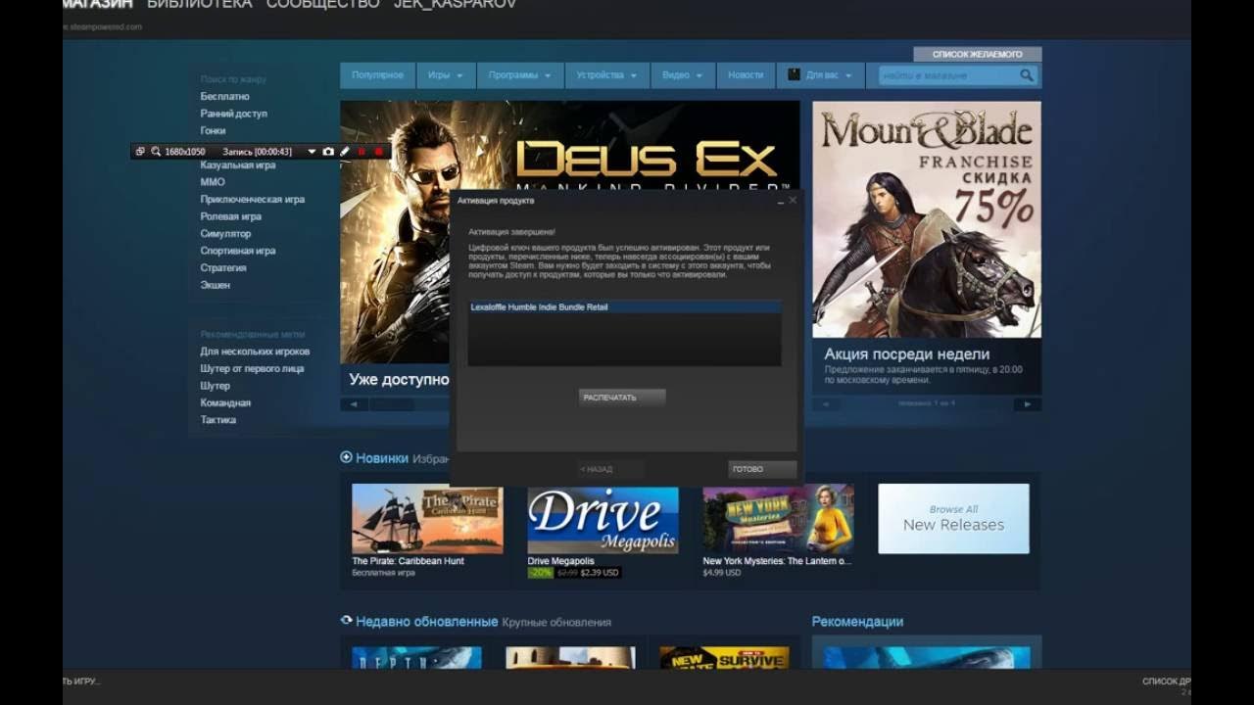The image size is (1254, 705).
Task: Open the Для нескольких игроков tag
Action: pyautogui.click(x=255, y=352)
